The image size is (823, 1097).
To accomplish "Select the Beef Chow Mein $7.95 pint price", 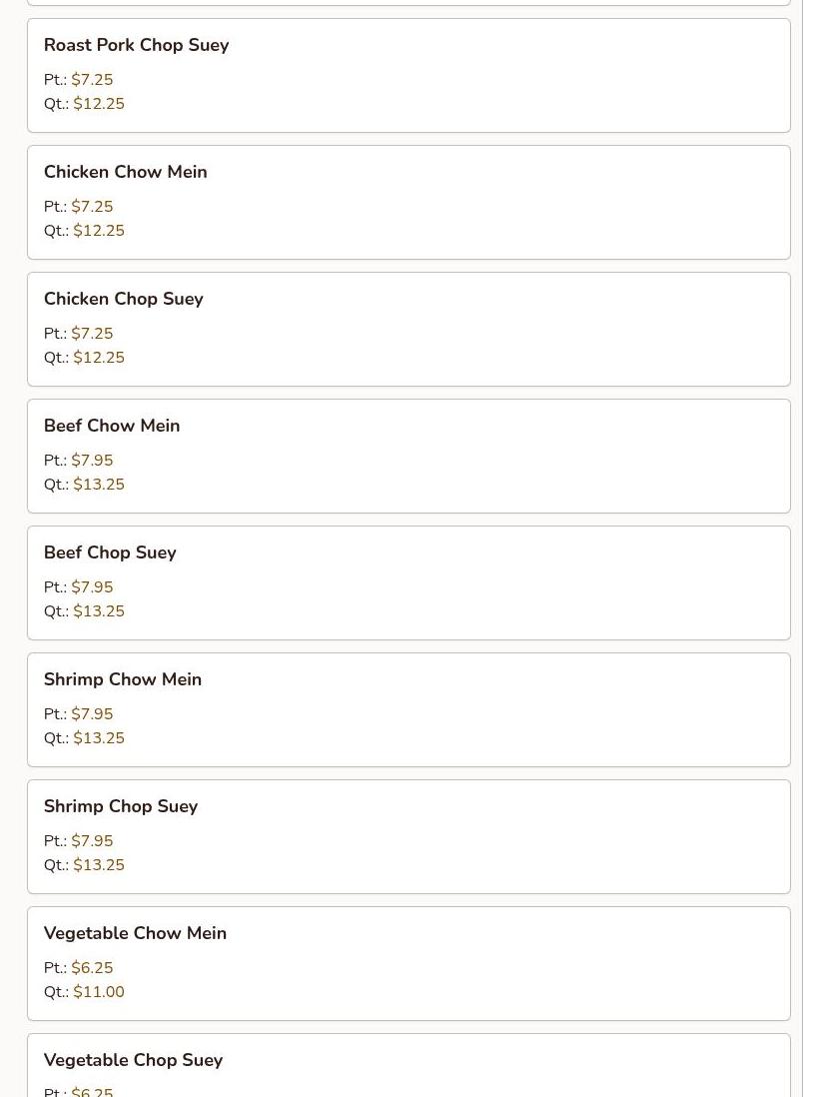I will [x=92, y=460].
